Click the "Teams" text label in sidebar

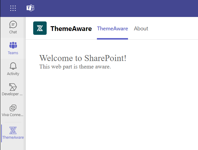[x=13, y=53]
